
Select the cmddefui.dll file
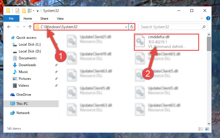point(167,42)
